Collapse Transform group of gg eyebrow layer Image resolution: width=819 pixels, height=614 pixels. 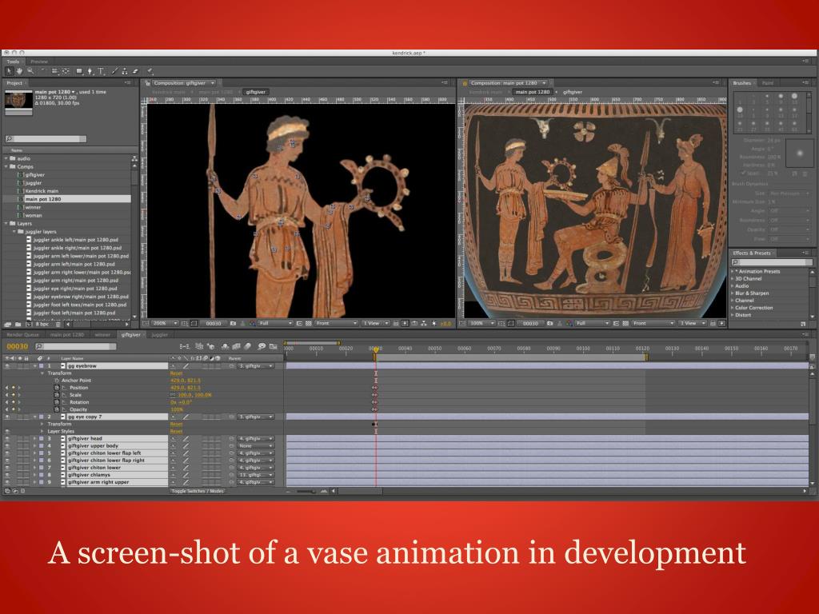pos(42,373)
